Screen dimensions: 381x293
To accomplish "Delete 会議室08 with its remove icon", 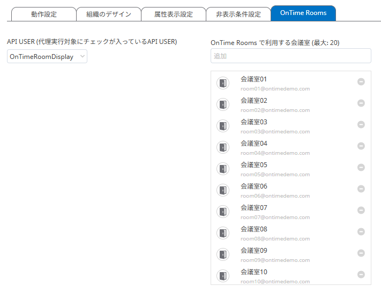I will coord(361,231).
